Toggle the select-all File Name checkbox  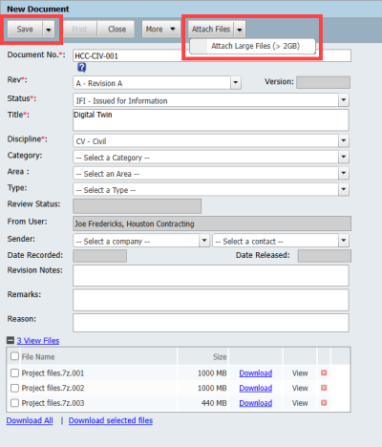click(x=14, y=356)
